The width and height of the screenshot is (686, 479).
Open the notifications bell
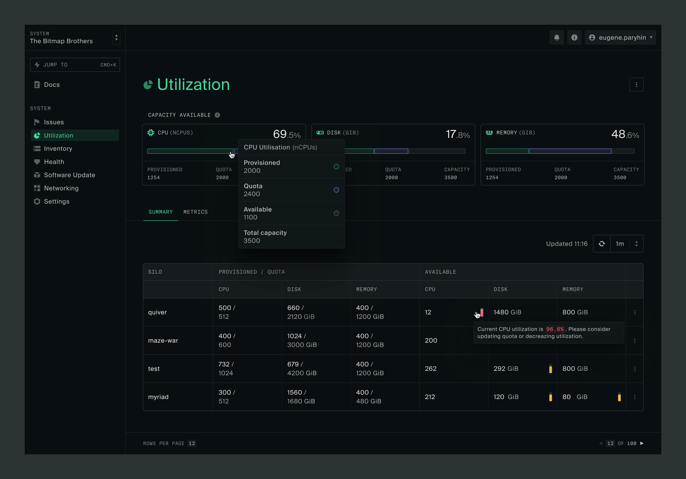[556, 38]
